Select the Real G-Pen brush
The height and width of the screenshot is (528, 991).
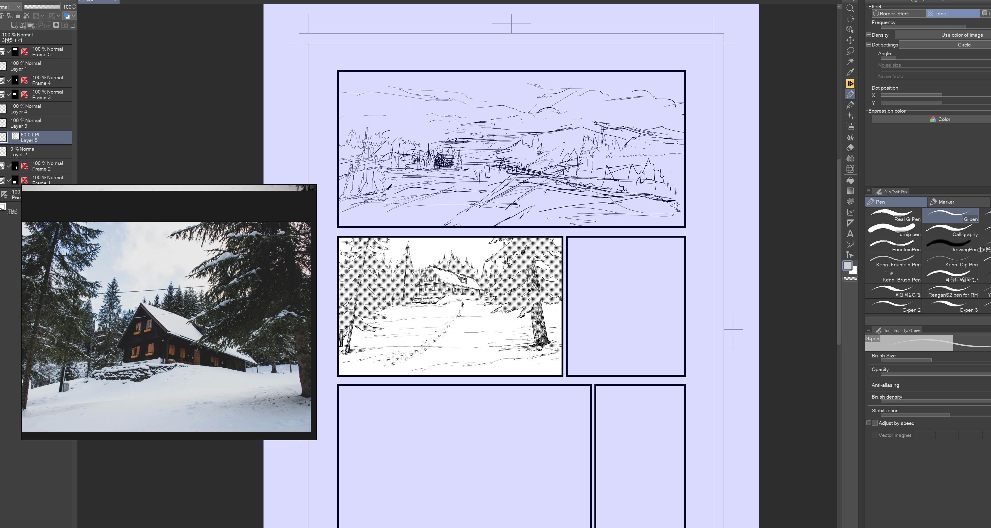coord(893,215)
